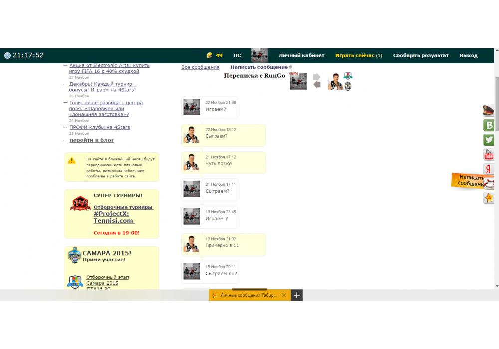Open the Twitter icon on right sidebar

pyautogui.click(x=489, y=140)
